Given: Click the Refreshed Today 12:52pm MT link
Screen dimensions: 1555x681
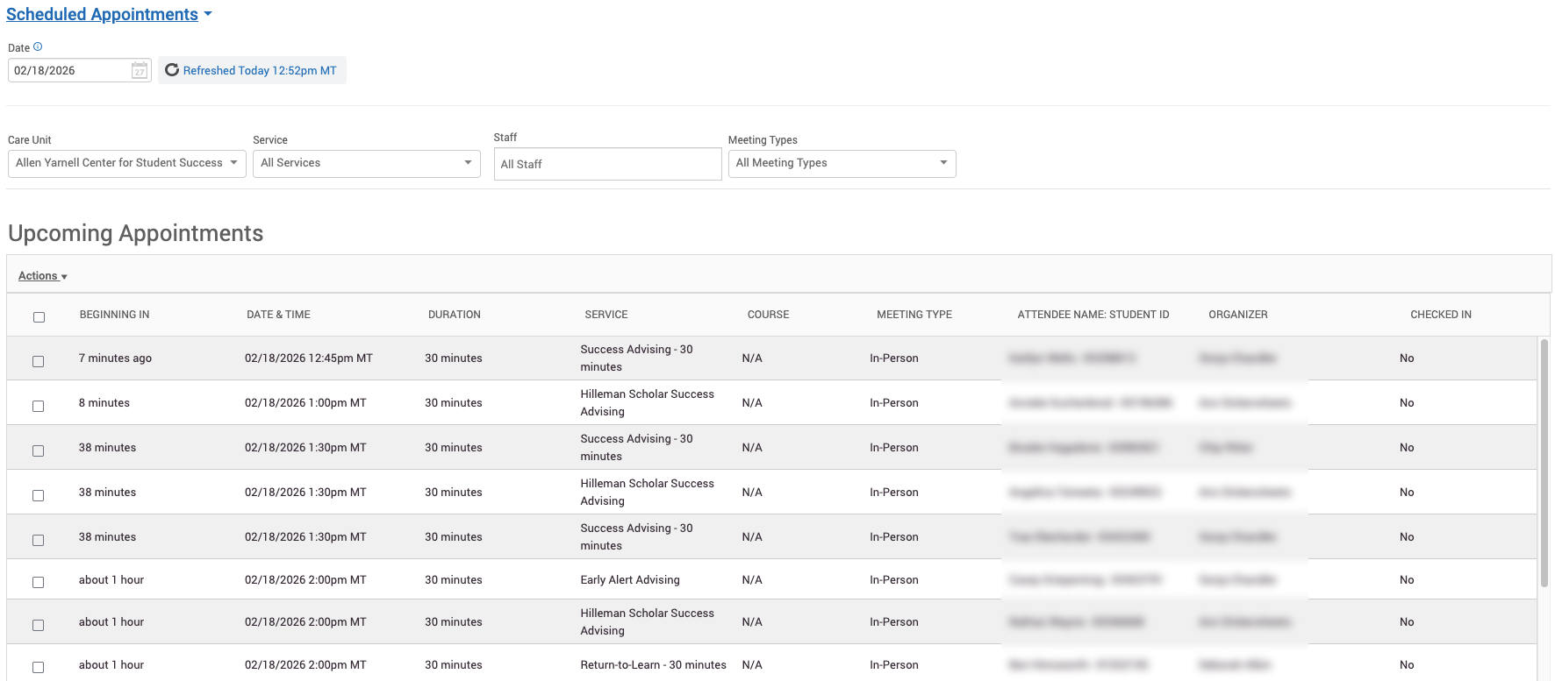Looking at the screenshot, I should tap(260, 71).
